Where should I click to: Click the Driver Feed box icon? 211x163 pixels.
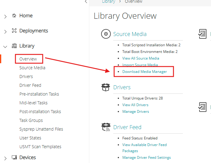(x=106, y=127)
